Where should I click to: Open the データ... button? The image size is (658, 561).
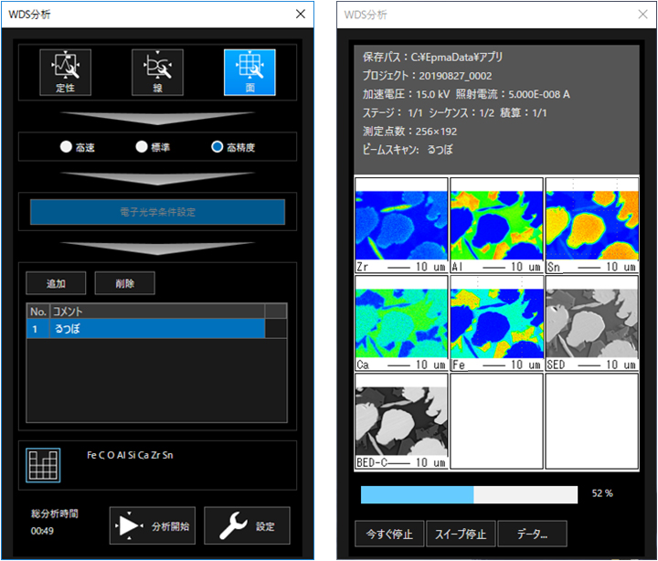(532, 534)
